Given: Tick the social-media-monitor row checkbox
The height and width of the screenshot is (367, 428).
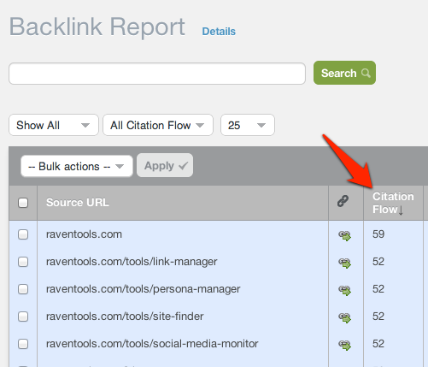Looking at the screenshot, I should pyautogui.click(x=23, y=344).
